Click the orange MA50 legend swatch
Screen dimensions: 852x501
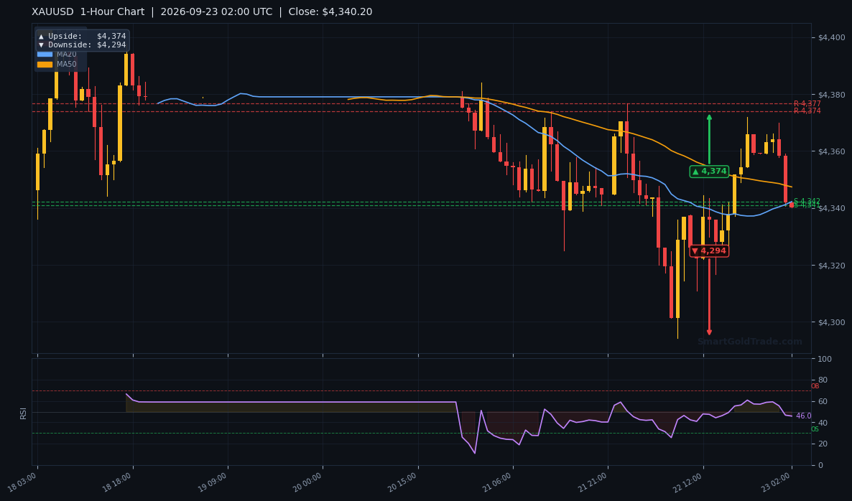pos(45,64)
